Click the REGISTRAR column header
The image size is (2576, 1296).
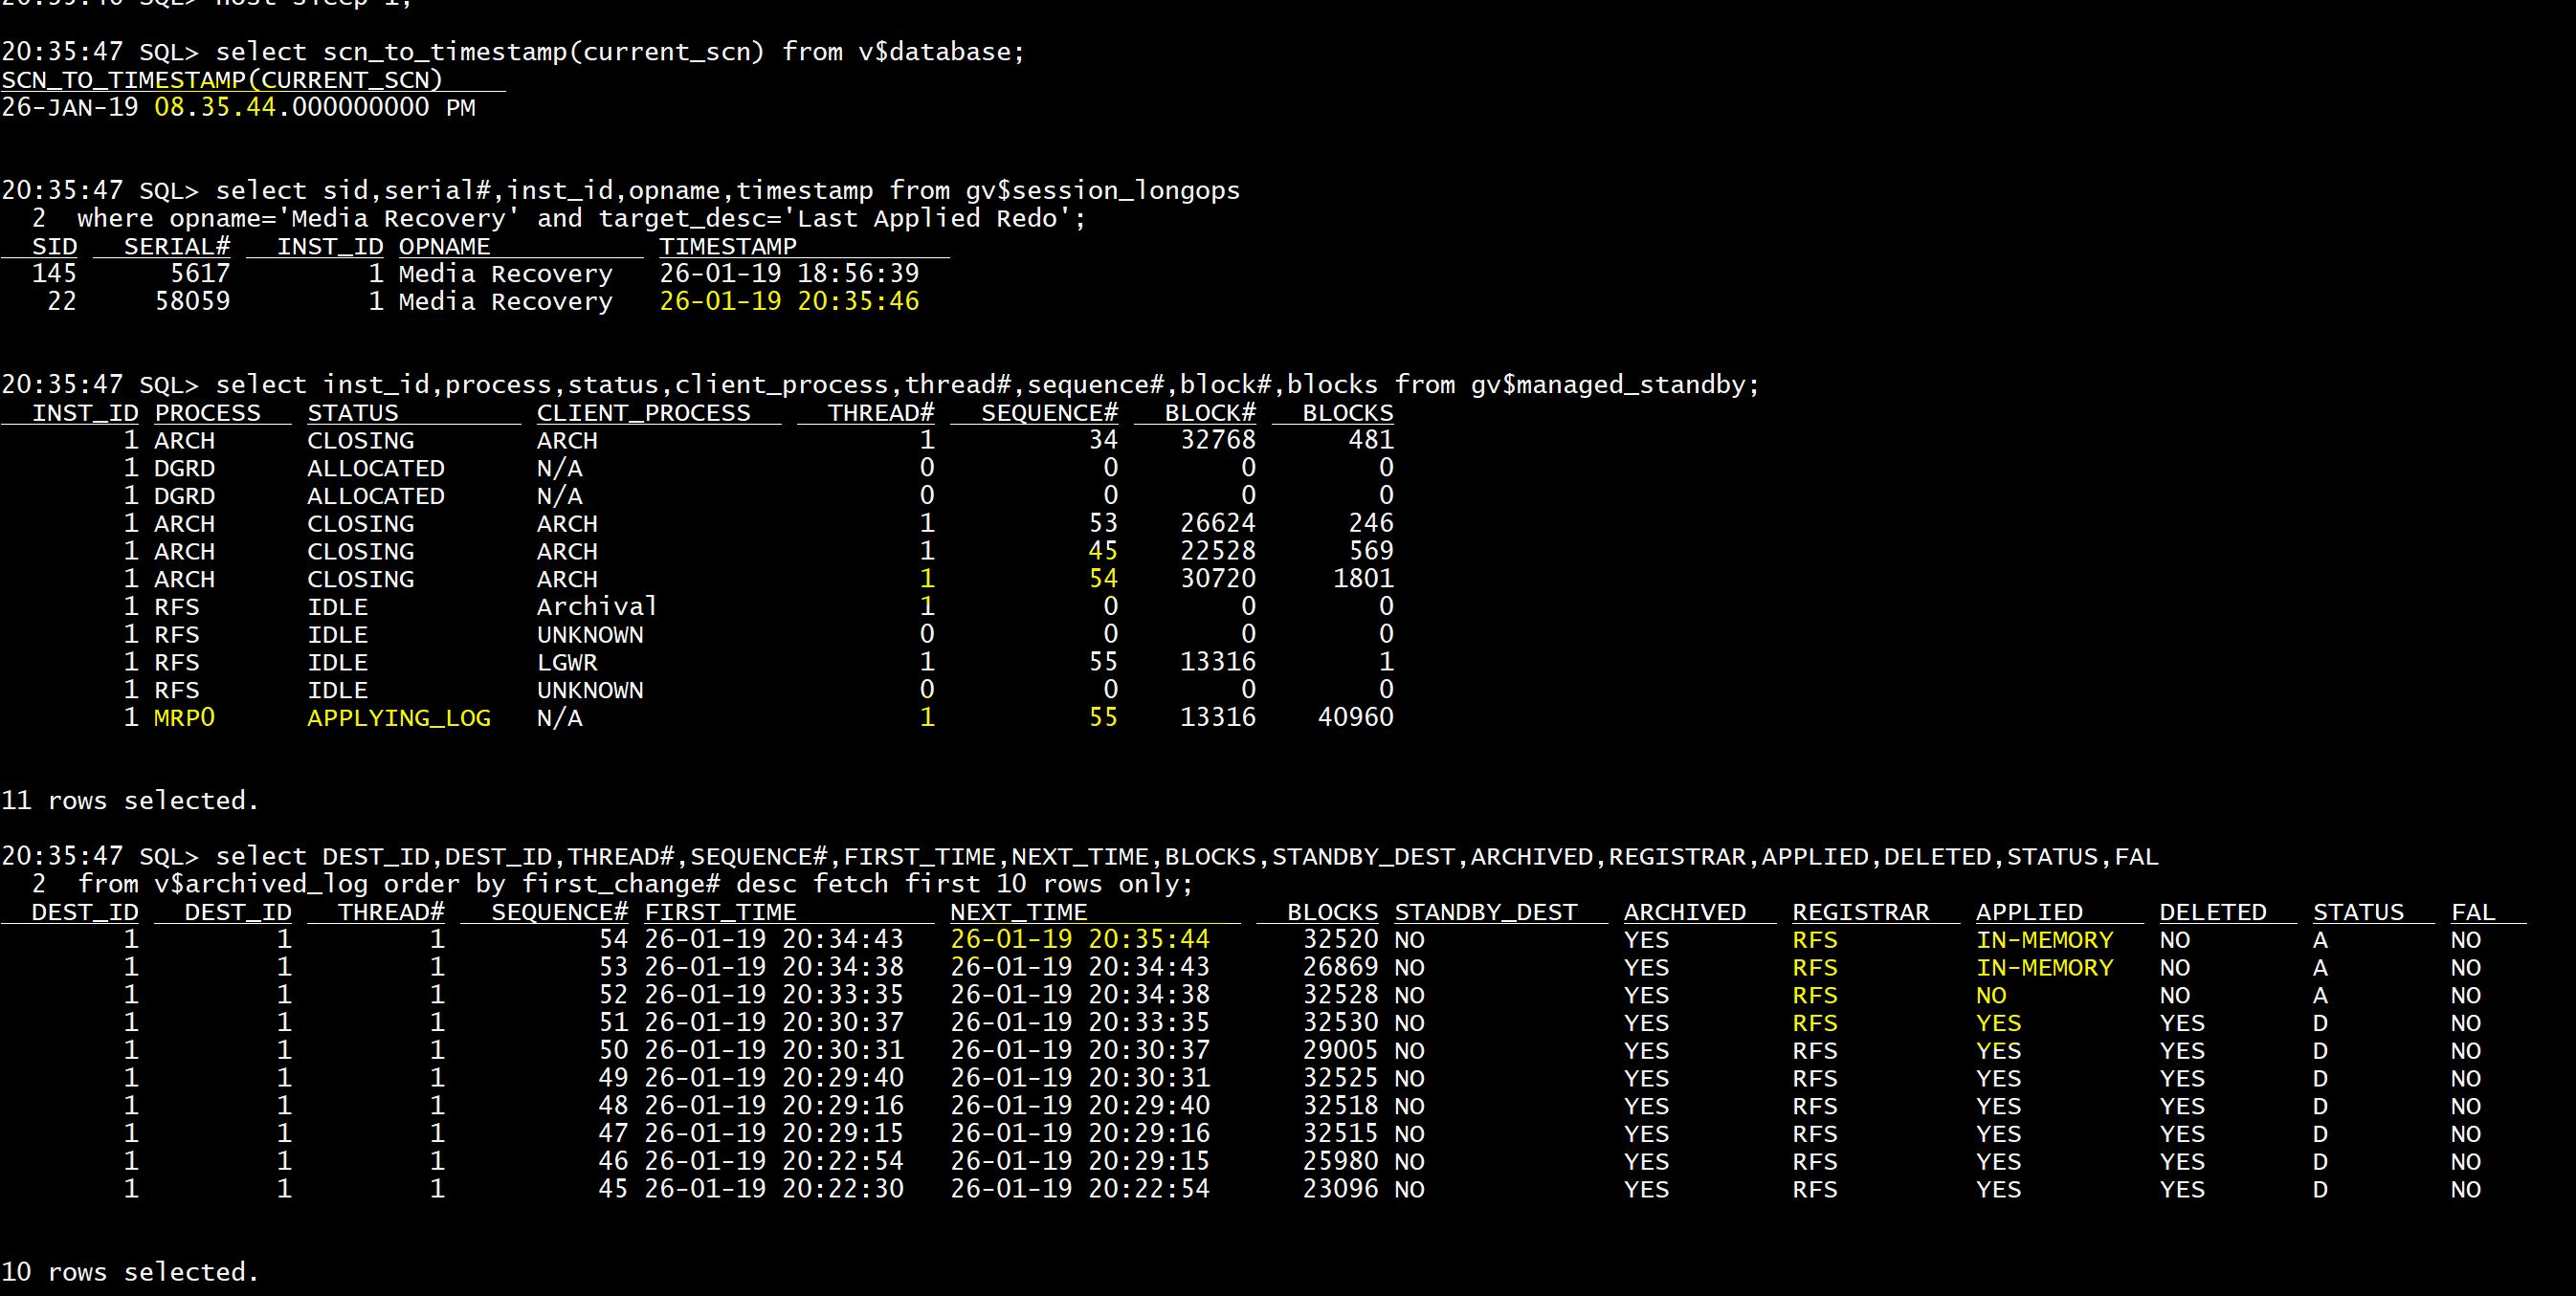1860,912
